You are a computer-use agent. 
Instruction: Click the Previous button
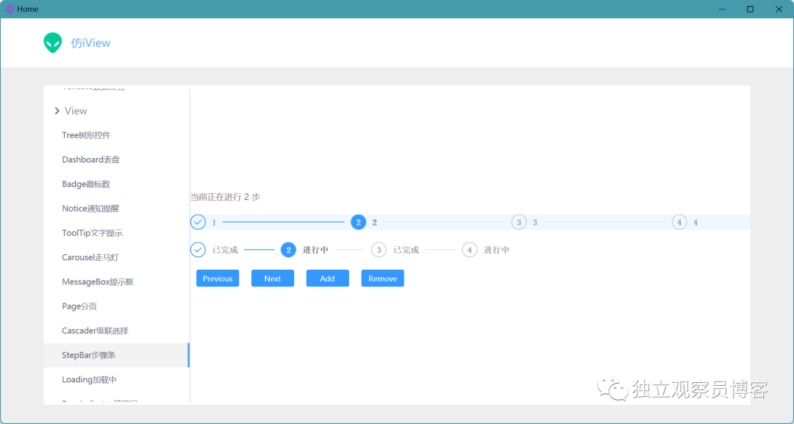[x=218, y=279]
